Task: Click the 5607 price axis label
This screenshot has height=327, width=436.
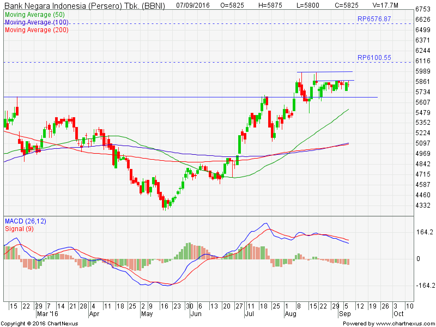Action: coord(423,102)
